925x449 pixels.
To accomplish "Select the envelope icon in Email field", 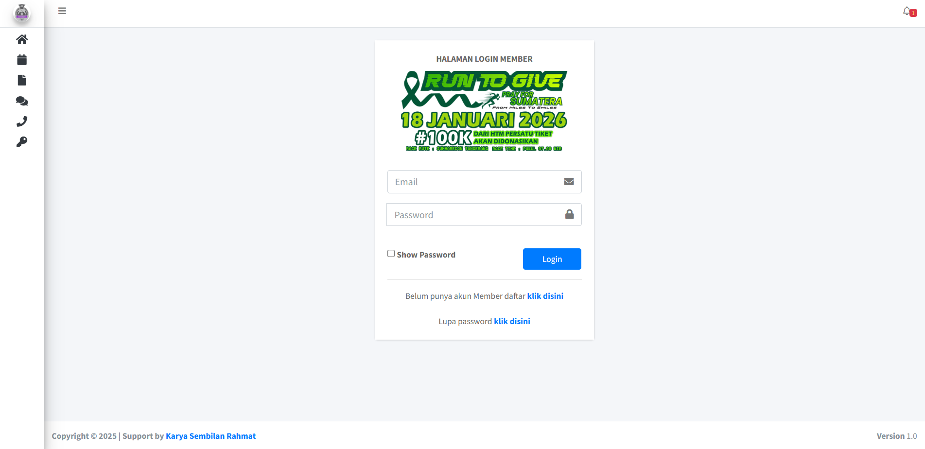I will pos(569,182).
